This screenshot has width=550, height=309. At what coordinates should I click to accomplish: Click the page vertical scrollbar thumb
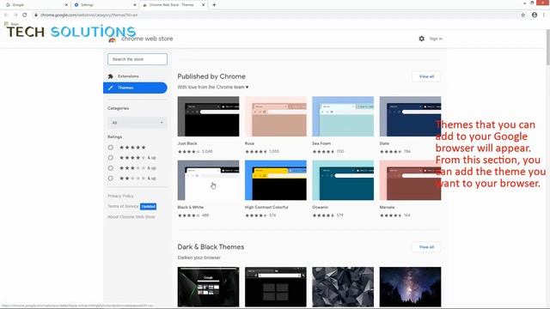click(x=547, y=47)
